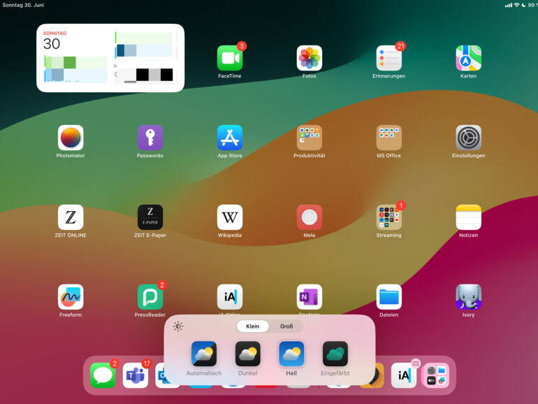This screenshot has width=538, height=404.
Task: Open iA Writer on the home screen
Action: click(x=230, y=297)
